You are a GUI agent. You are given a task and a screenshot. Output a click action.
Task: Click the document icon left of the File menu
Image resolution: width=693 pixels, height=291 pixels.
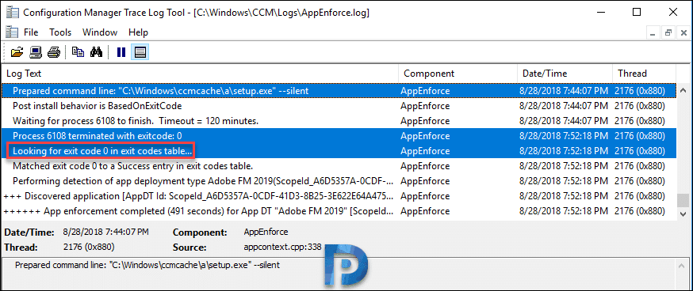(x=12, y=32)
